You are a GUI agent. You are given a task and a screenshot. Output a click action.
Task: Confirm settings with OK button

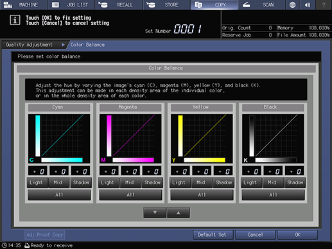(297, 235)
